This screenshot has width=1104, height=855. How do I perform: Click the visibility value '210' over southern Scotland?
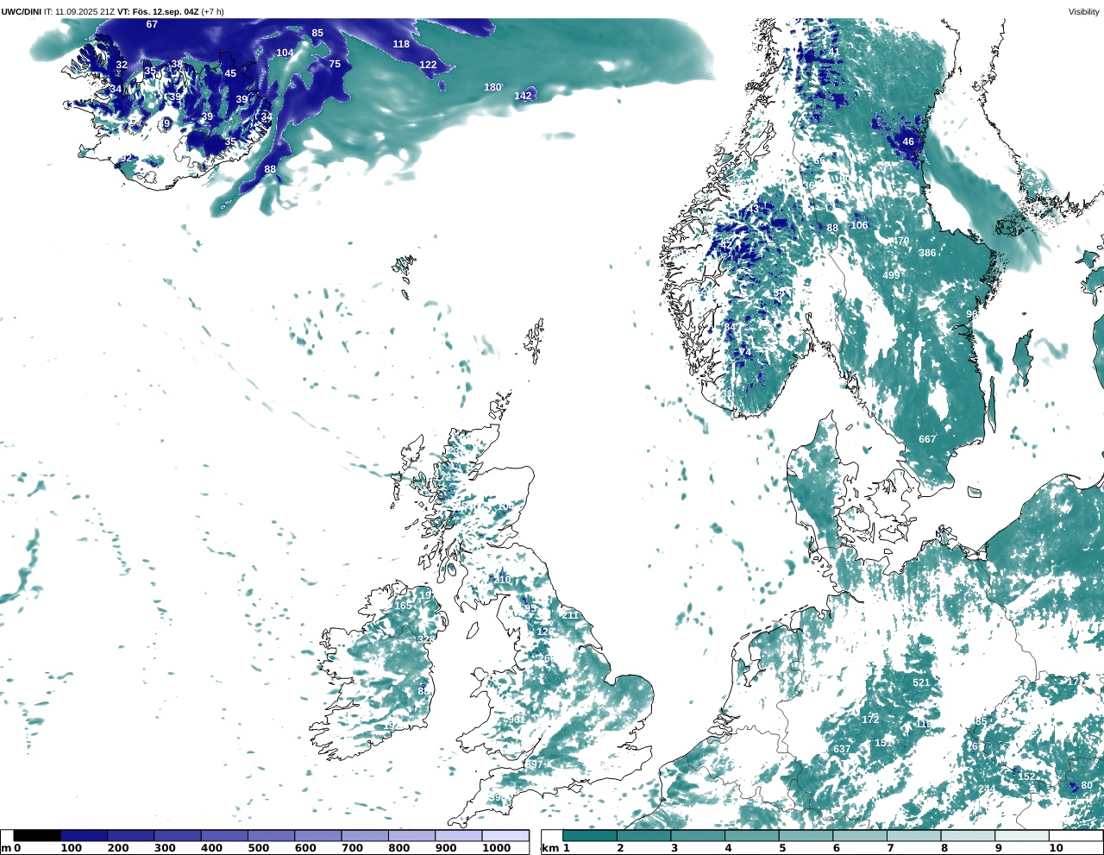pyautogui.click(x=502, y=580)
